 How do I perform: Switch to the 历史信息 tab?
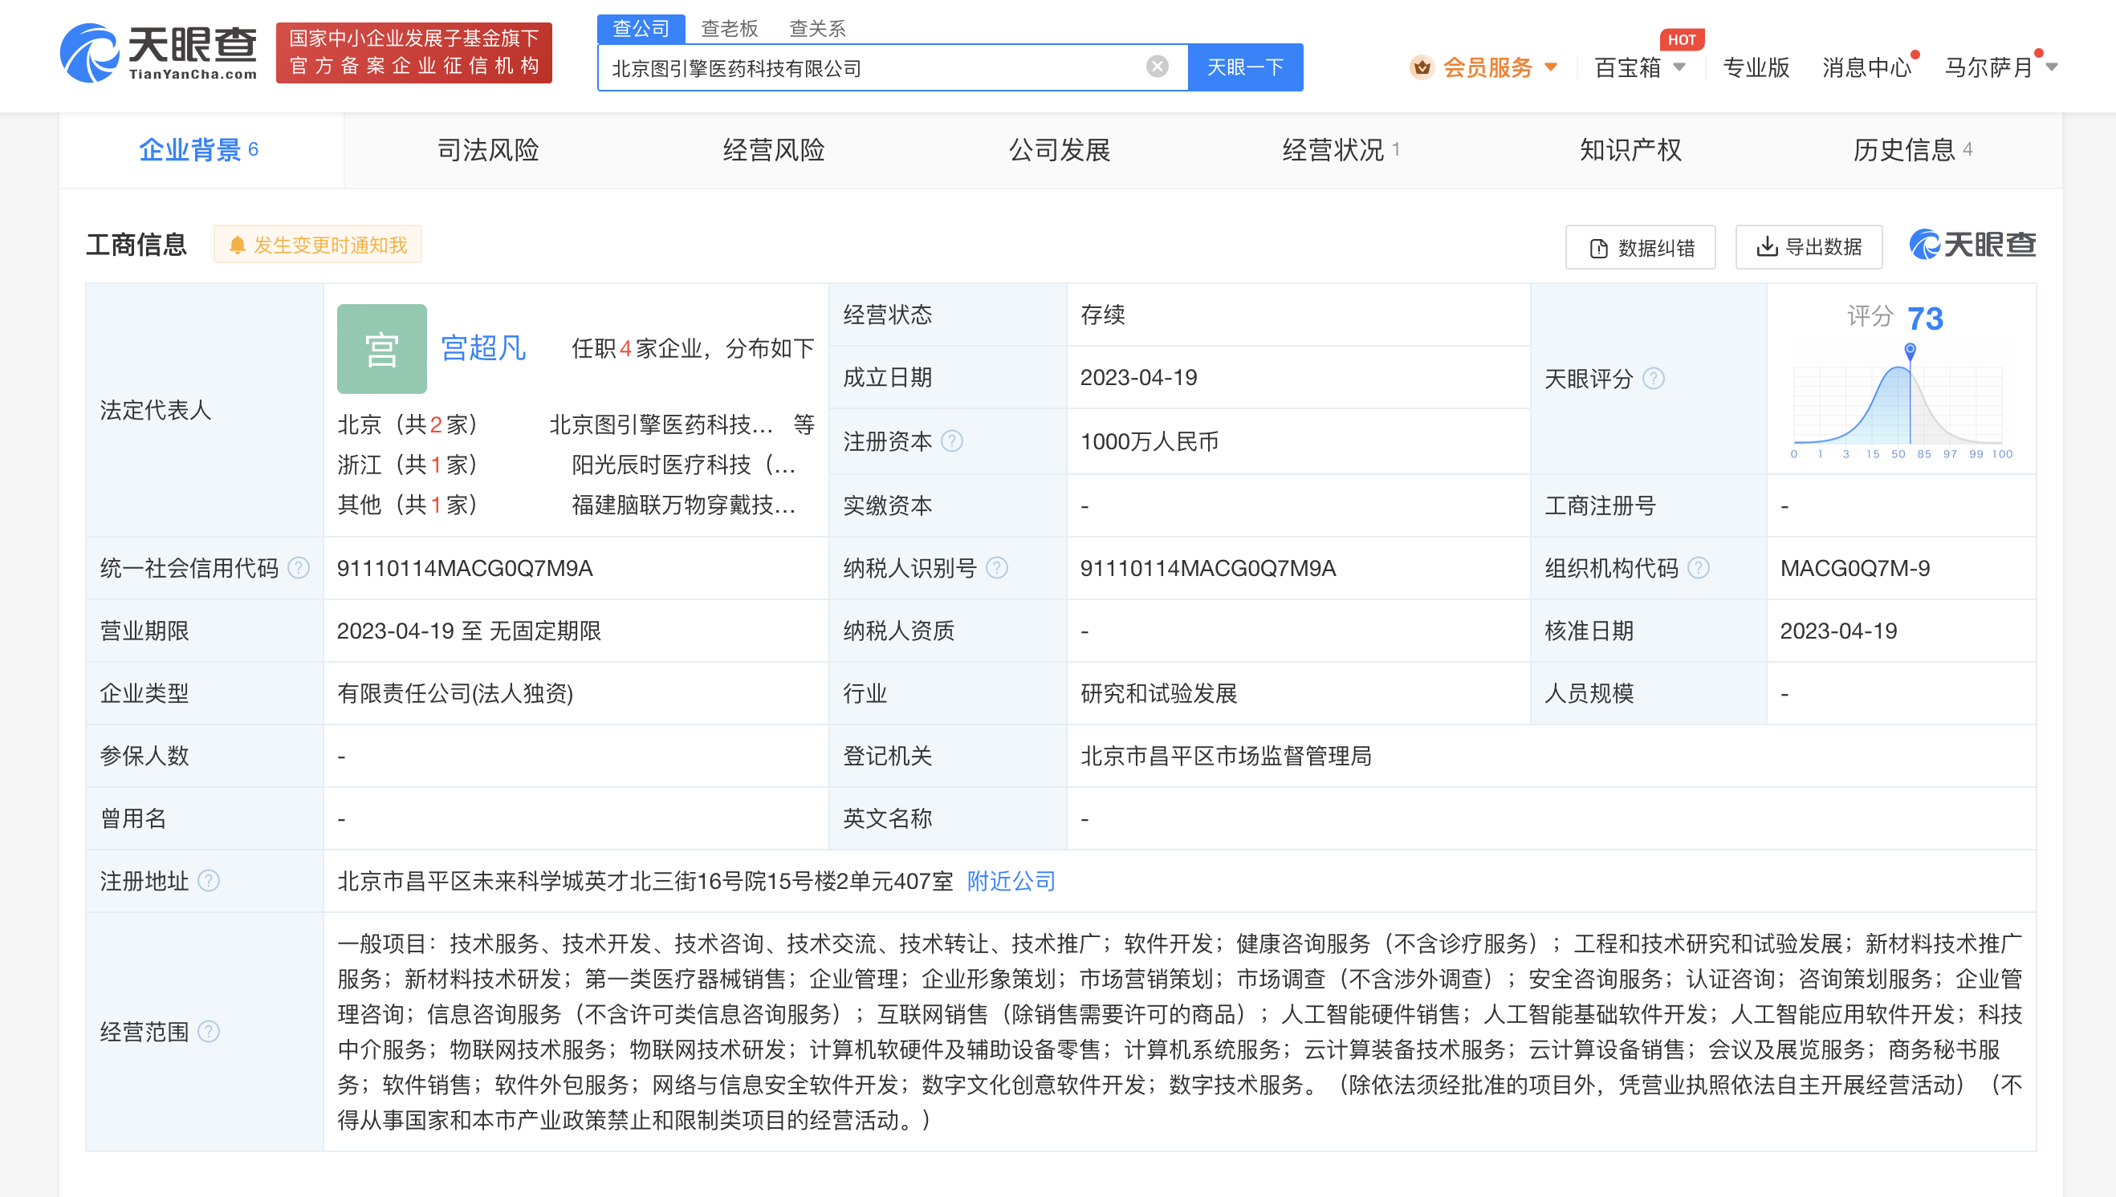1912,149
